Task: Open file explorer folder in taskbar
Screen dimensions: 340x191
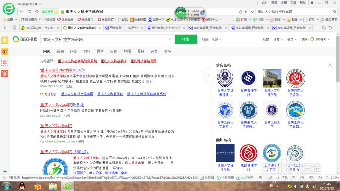Action: (x=53, y=186)
